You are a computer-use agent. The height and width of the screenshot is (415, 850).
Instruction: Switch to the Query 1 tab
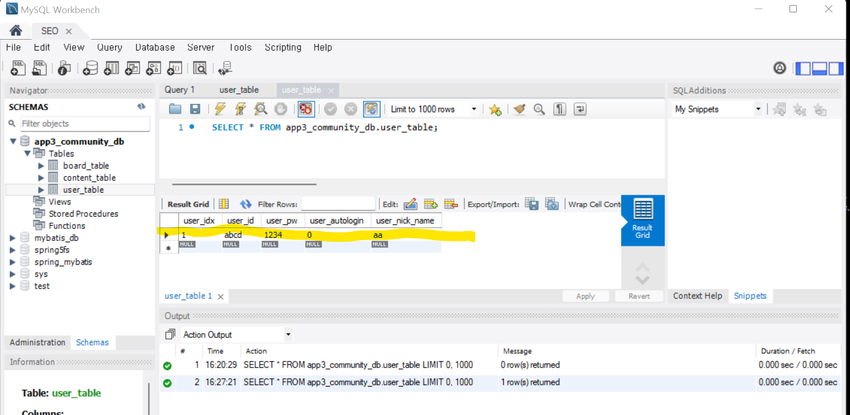pyautogui.click(x=179, y=90)
